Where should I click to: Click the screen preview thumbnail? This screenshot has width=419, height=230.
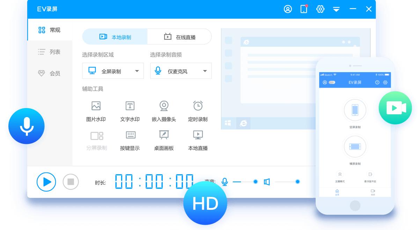tap(295, 79)
